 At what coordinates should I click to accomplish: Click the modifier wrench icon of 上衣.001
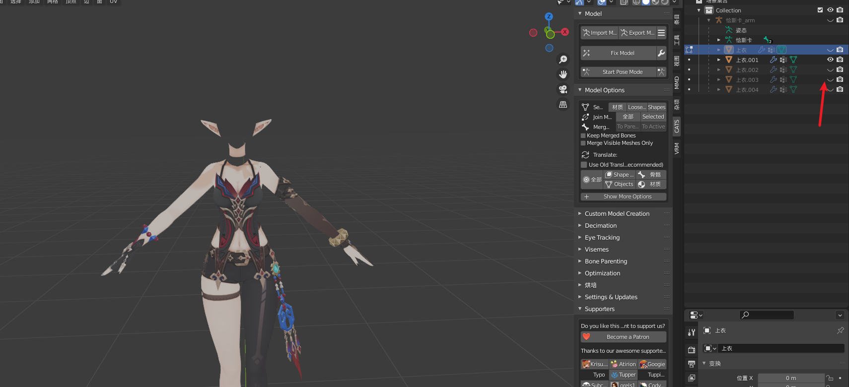(x=773, y=60)
